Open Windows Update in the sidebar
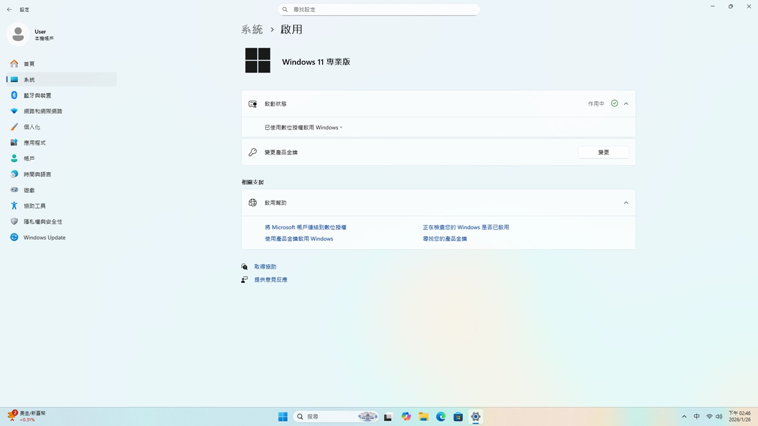The height and width of the screenshot is (426, 758). (x=62, y=237)
